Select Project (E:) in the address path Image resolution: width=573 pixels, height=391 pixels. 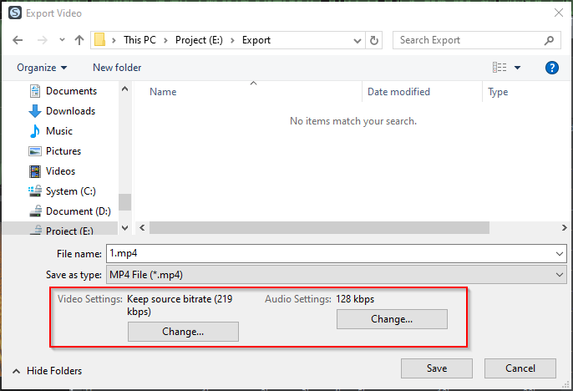pos(199,40)
